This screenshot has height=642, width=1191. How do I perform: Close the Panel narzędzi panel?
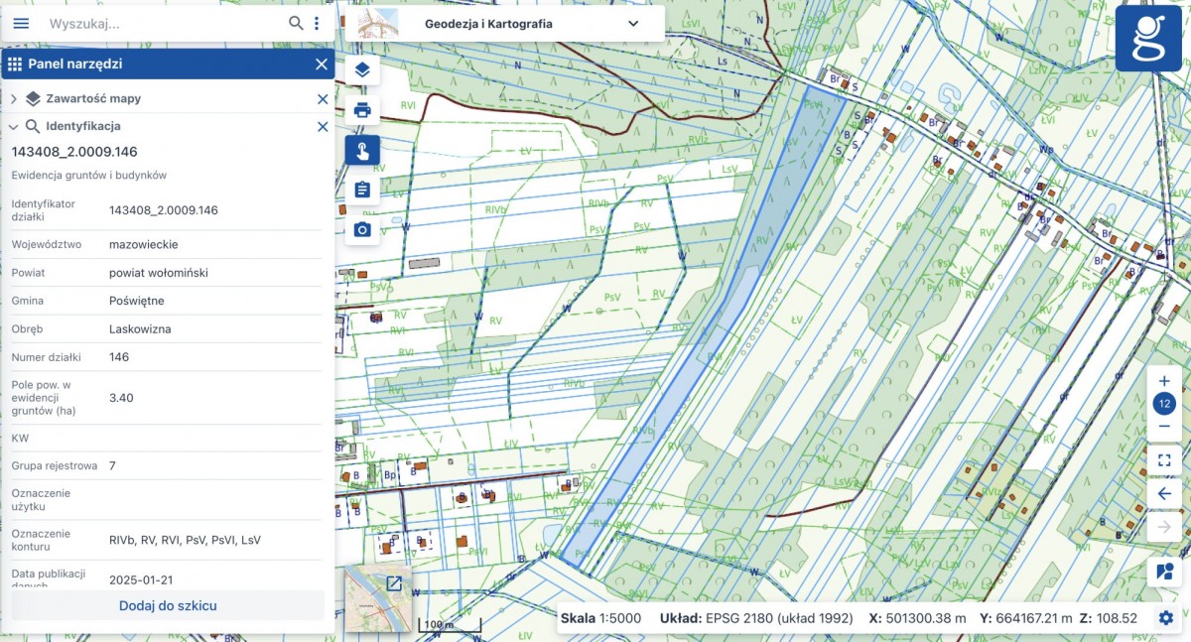pyautogui.click(x=321, y=64)
